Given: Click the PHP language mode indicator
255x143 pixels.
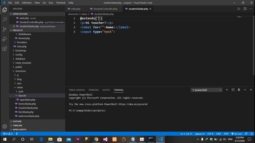Looking at the screenshot, I should pos(226,134).
